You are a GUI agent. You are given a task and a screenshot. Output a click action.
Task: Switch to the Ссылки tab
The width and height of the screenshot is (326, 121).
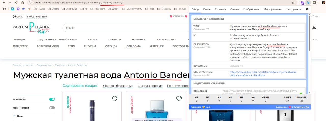click(234, 9)
